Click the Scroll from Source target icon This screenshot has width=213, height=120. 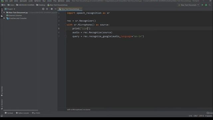click(x=43, y=9)
